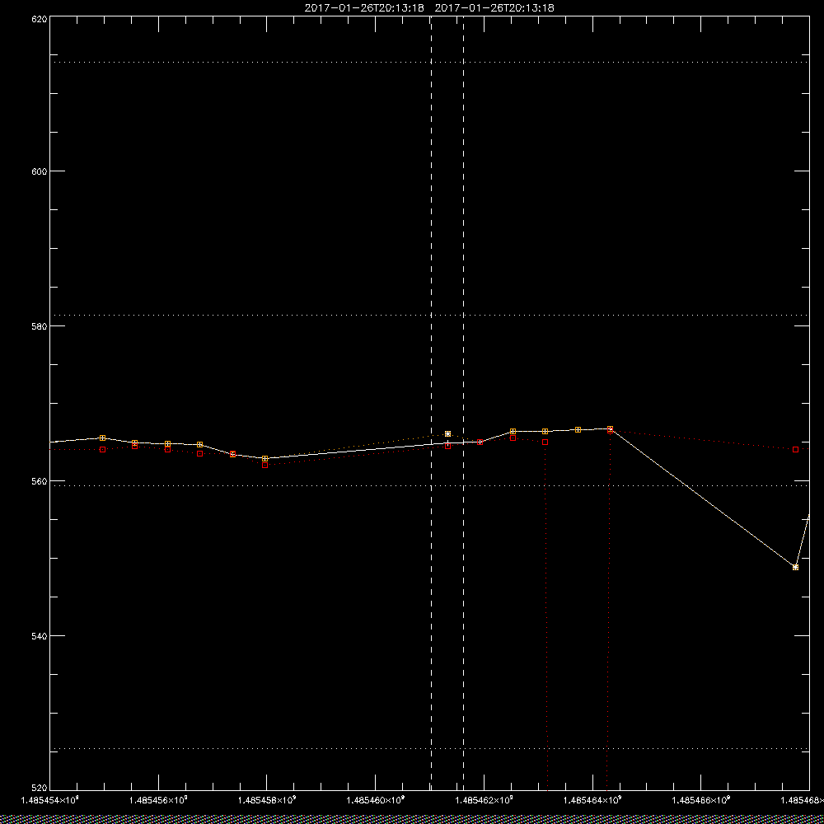Select the 540 y-axis label
The width and height of the screenshot is (824, 824).
(x=40, y=636)
